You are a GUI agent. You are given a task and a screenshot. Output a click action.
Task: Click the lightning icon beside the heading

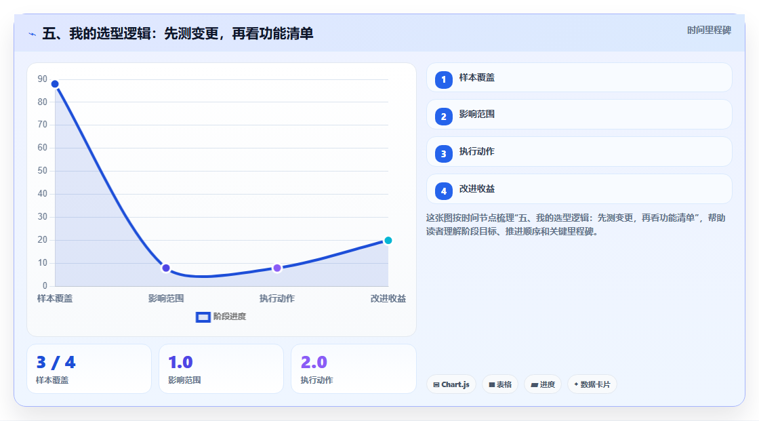(33, 34)
